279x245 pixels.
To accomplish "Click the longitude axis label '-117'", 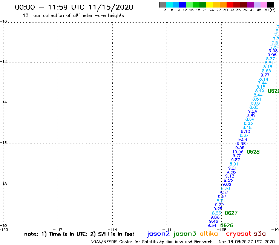I will [x=58, y=230].
